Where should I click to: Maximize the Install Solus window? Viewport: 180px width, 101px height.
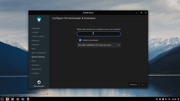[x=141, y=13]
